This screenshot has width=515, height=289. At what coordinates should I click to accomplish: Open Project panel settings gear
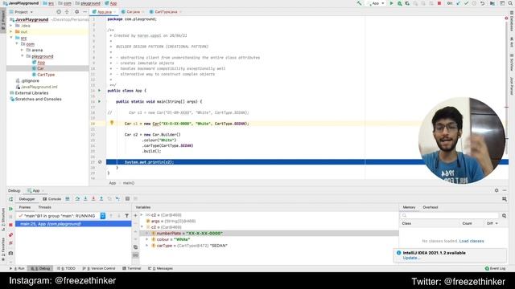(77, 12)
